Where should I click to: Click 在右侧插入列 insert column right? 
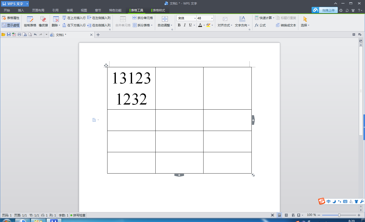99,25
